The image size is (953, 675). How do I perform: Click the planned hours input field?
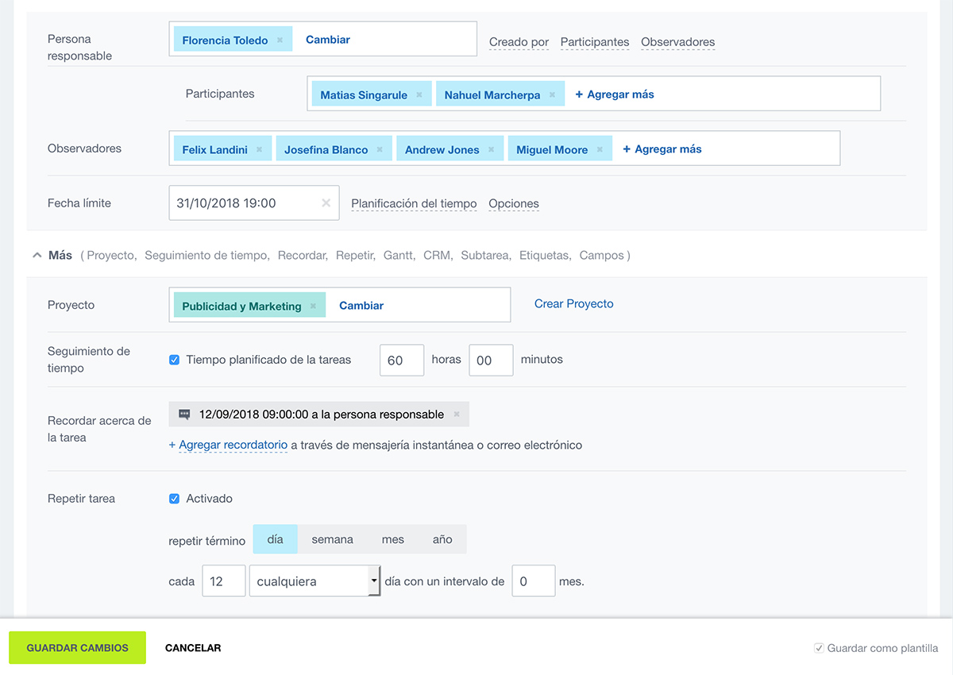pyautogui.click(x=402, y=361)
